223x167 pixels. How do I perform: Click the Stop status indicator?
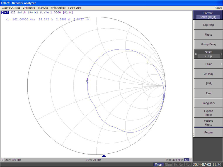pyautogui.click(x=168, y=164)
